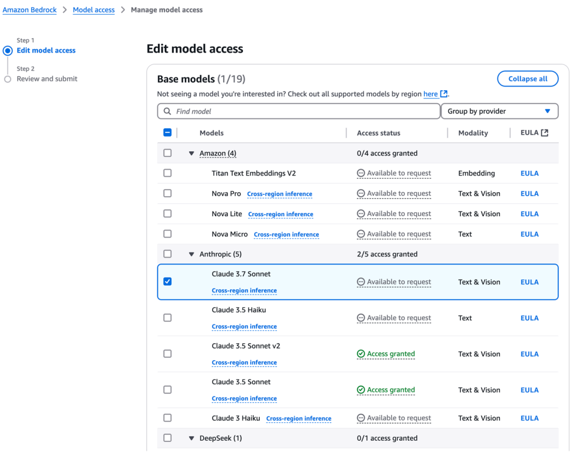Click the pending status icon for Claude 3 Haiku
The width and height of the screenshot is (573, 452).
[x=361, y=418]
